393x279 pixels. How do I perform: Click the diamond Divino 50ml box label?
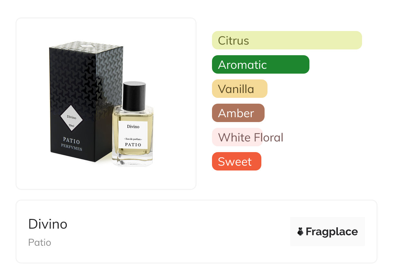click(72, 118)
